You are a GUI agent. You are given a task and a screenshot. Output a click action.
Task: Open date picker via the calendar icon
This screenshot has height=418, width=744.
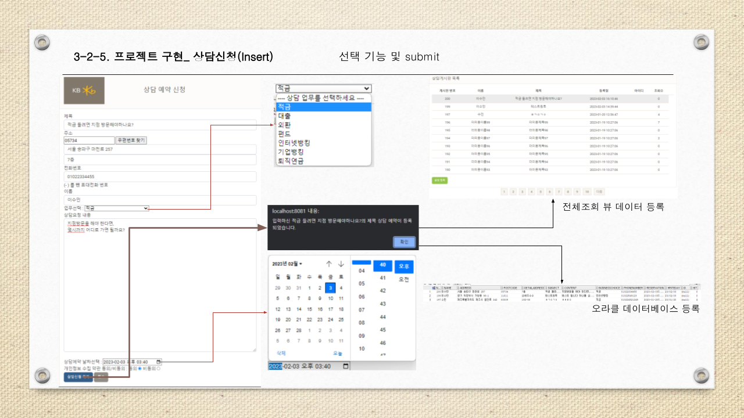(x=158, y=361)
